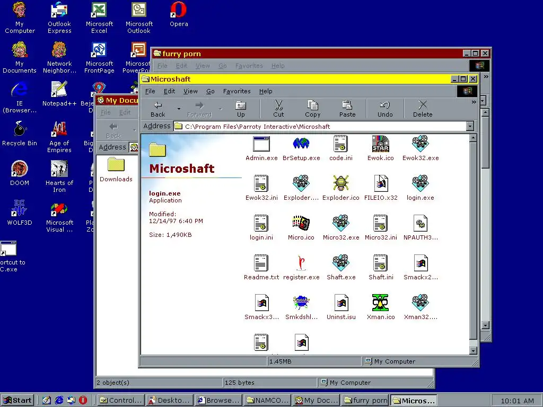This screenshot has width=543, height=407.
Task: Select Shaft.exe file icon
Action: pyautogui.click(x=341, y=263)
